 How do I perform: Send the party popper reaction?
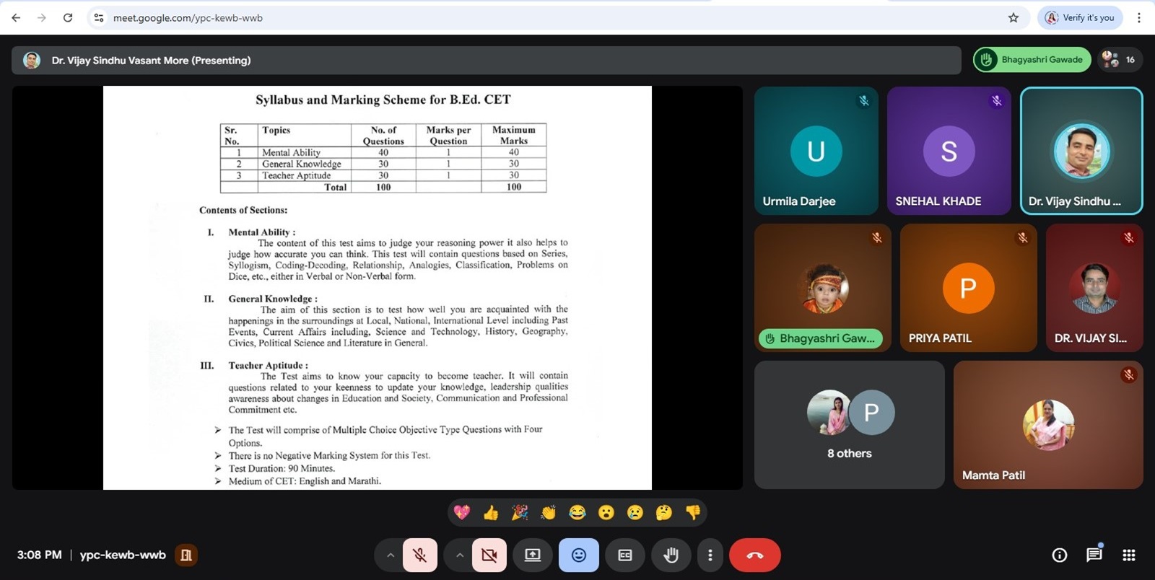point(520,513)
